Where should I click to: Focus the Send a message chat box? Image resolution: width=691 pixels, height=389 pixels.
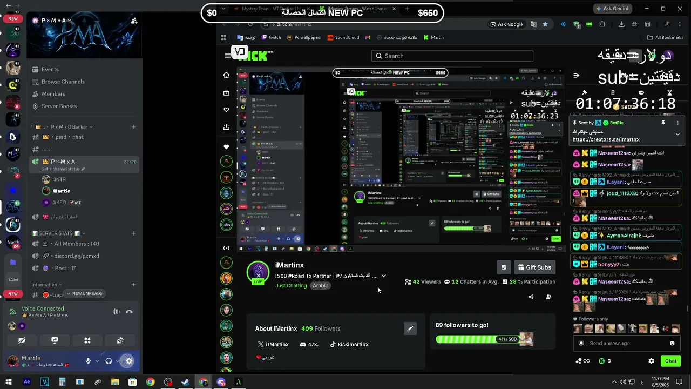626,343
